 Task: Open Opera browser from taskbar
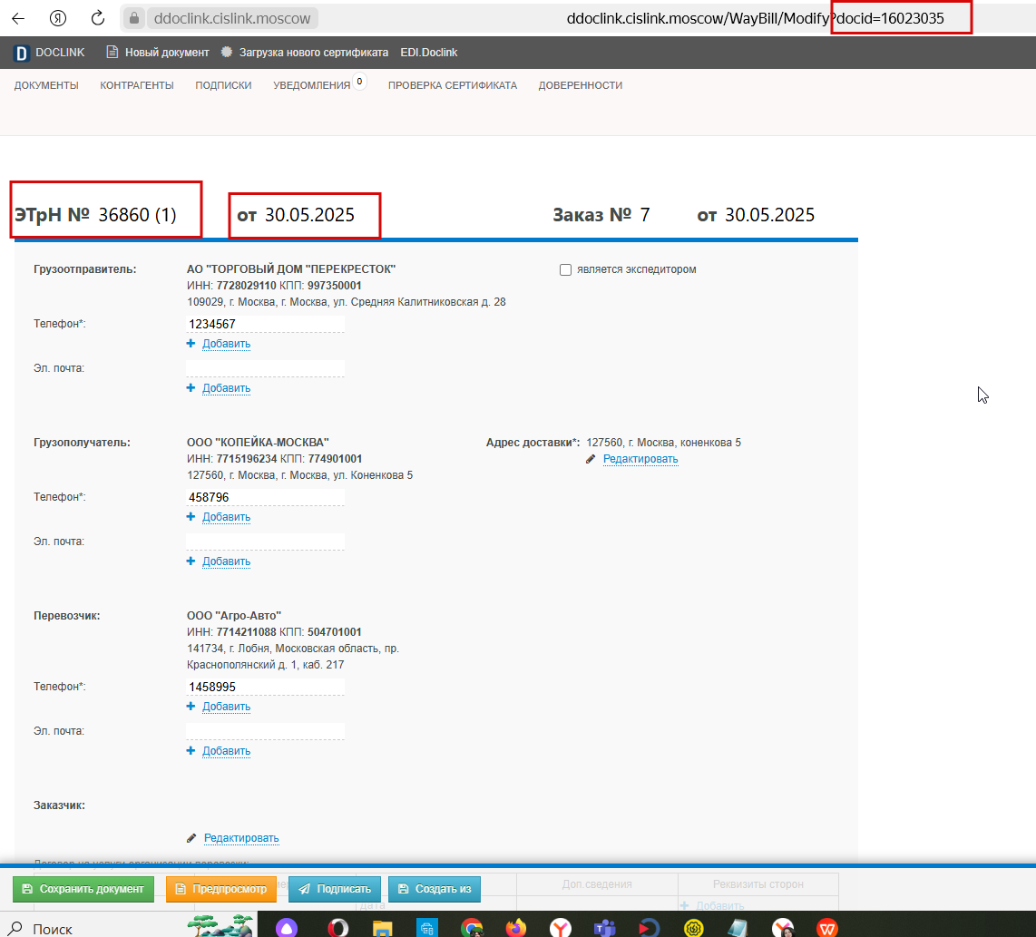point(337,929)
